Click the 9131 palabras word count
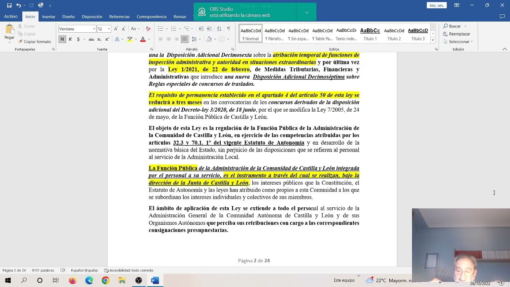510x287 pixels. pos(43,270)
